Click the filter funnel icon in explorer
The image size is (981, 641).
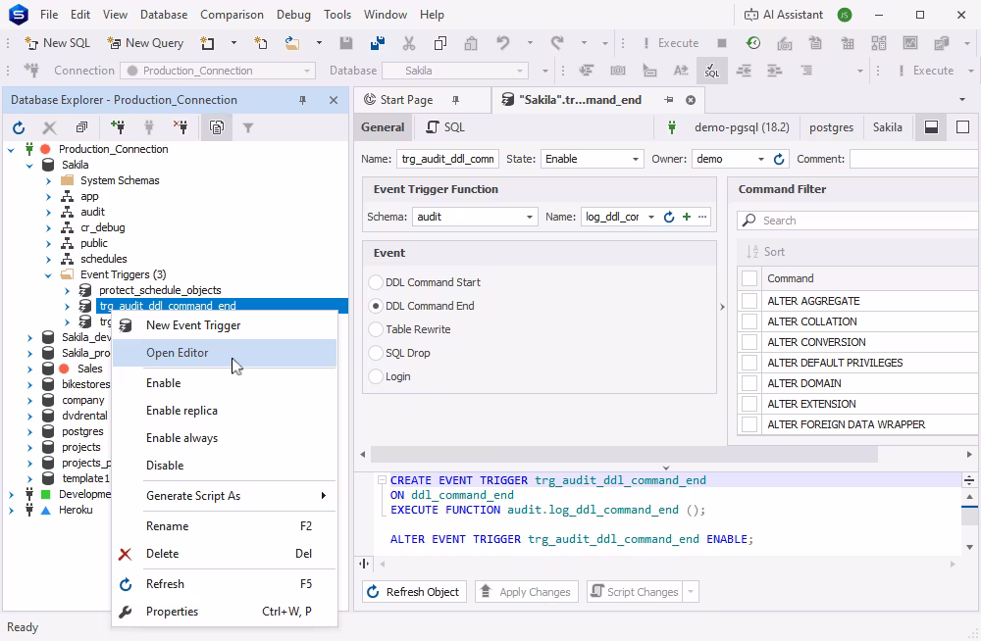(248, 127)
